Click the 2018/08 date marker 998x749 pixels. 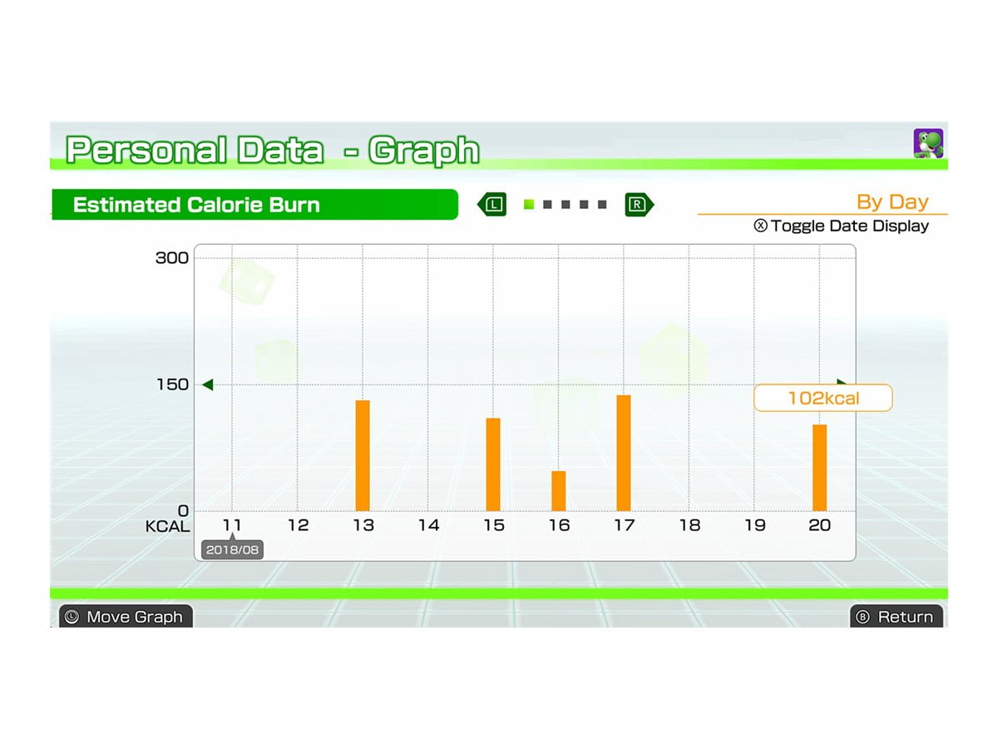[232, 550]
